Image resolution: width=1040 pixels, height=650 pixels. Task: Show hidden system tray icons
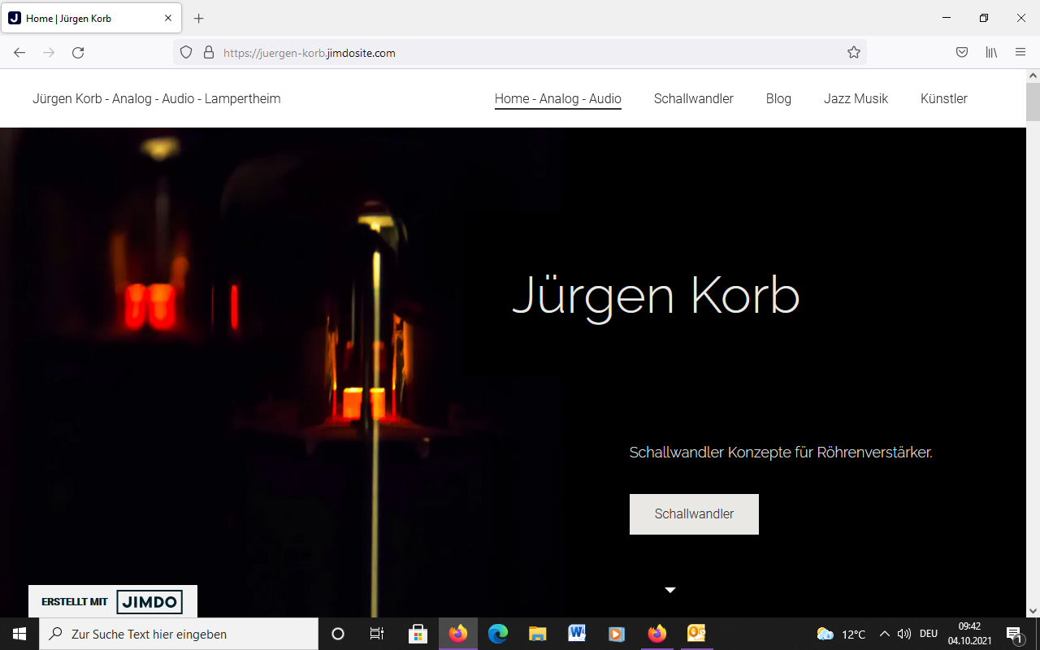click(x=885, y=634)
